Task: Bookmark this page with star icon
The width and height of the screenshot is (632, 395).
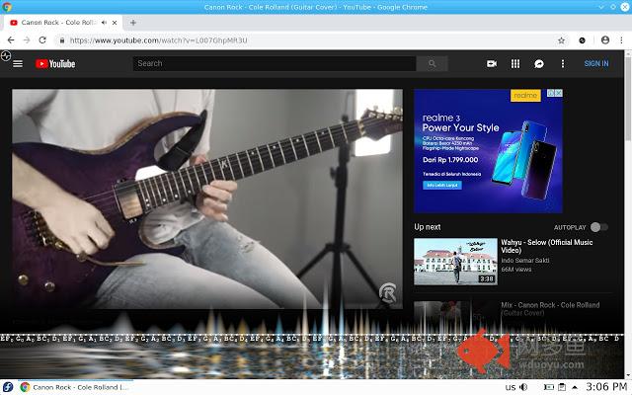Action: coord(561,40)
